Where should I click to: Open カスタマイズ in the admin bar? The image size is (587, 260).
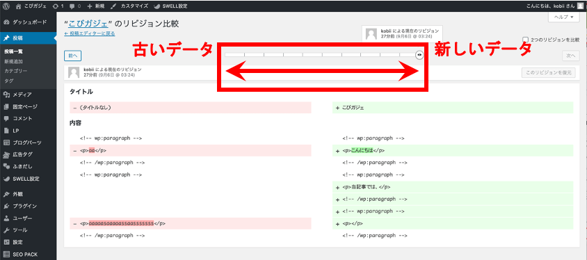coord(129,6)
